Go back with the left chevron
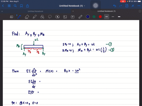This screenshot has width=142, height=106. coord(3,6)
